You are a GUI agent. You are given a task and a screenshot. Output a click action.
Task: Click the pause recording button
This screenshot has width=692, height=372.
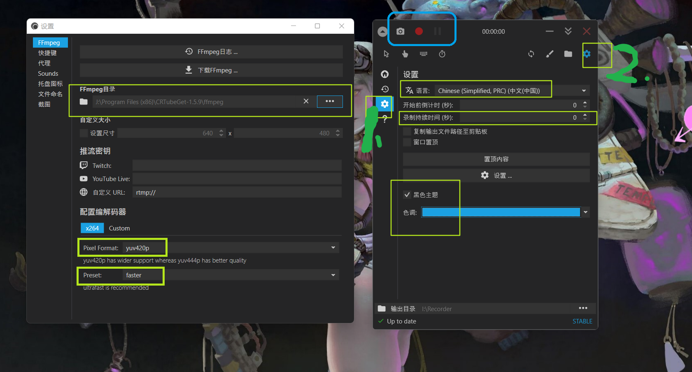point(438,31)
